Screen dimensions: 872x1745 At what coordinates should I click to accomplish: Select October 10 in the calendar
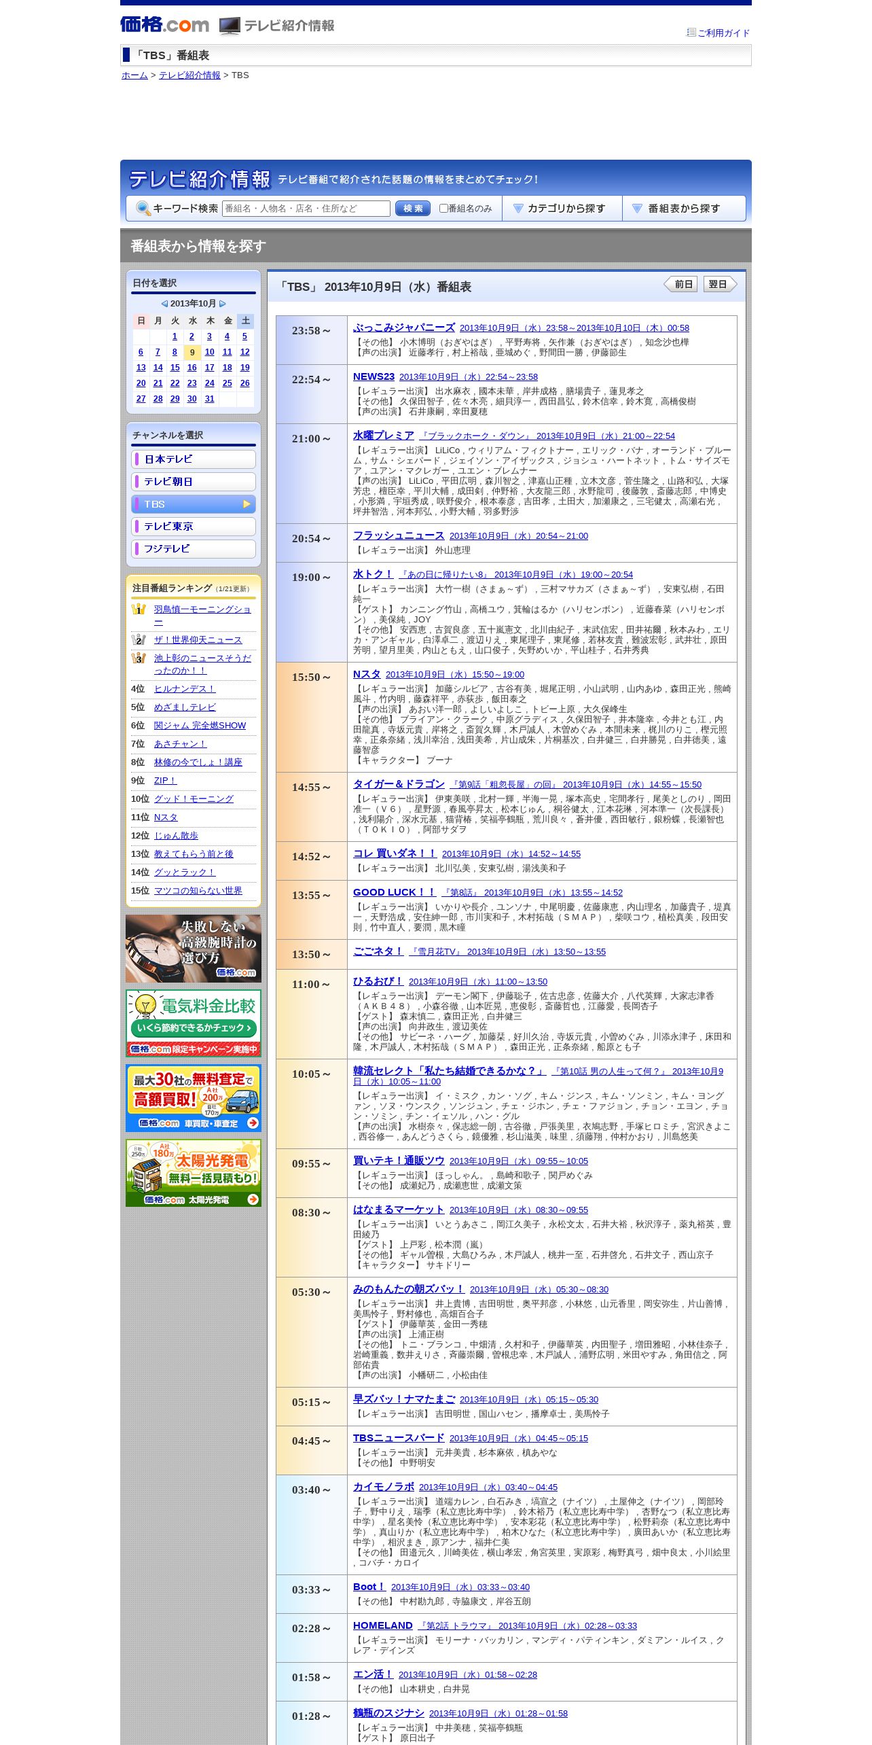click(209, 352)
